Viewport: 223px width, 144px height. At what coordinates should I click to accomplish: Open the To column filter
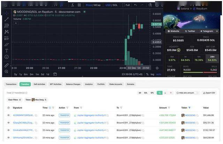pos(121,107)
